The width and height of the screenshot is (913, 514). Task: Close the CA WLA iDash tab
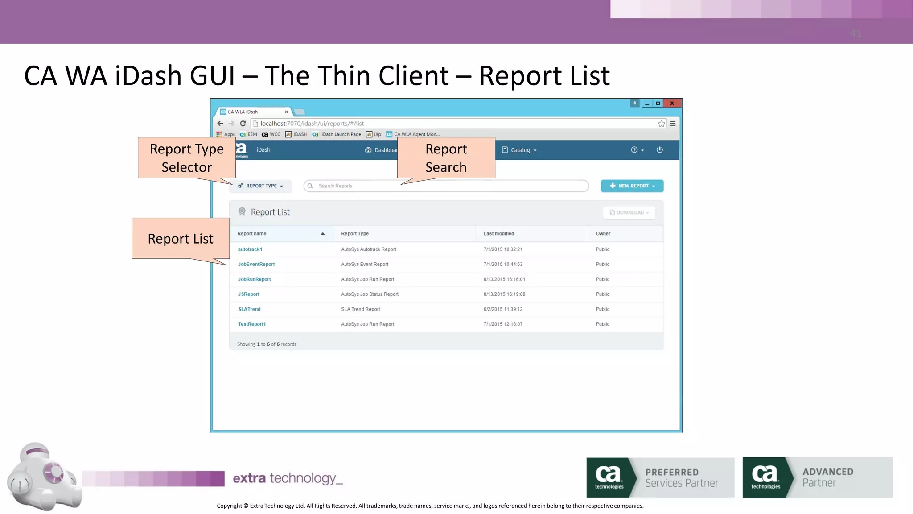[287, 112]
